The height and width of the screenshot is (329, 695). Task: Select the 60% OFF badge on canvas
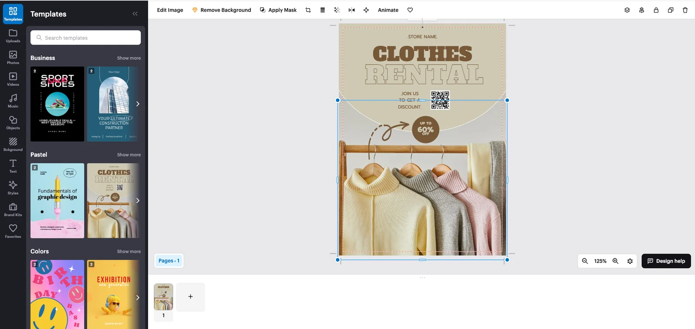426,129
